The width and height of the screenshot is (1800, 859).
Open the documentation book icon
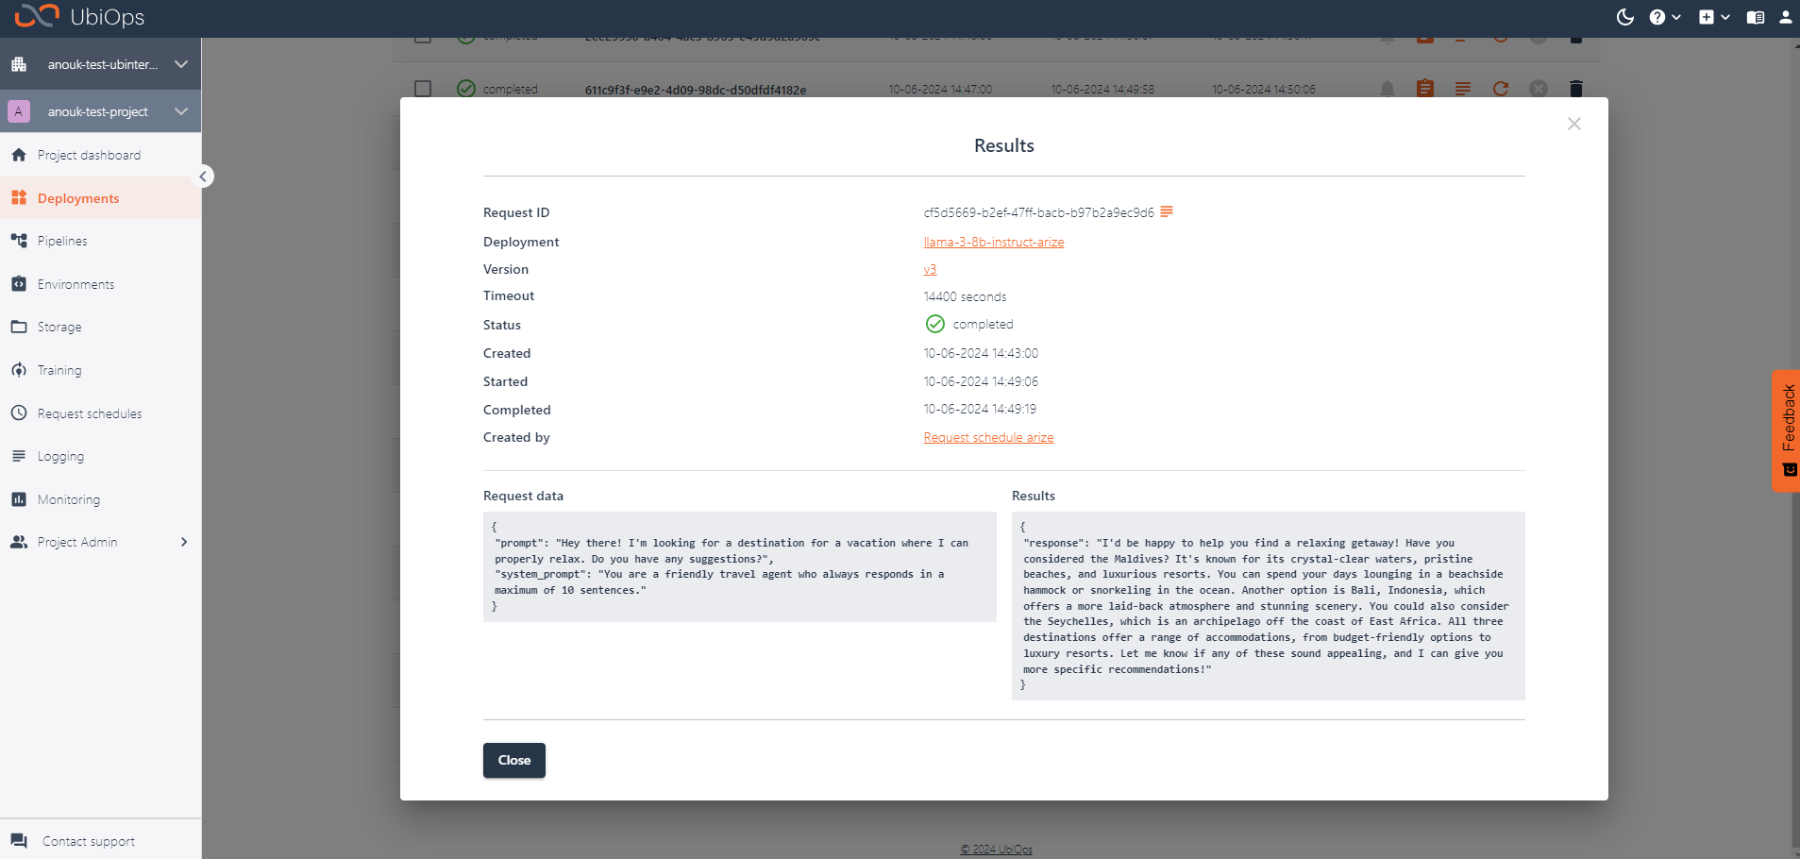coord(1756,17)
